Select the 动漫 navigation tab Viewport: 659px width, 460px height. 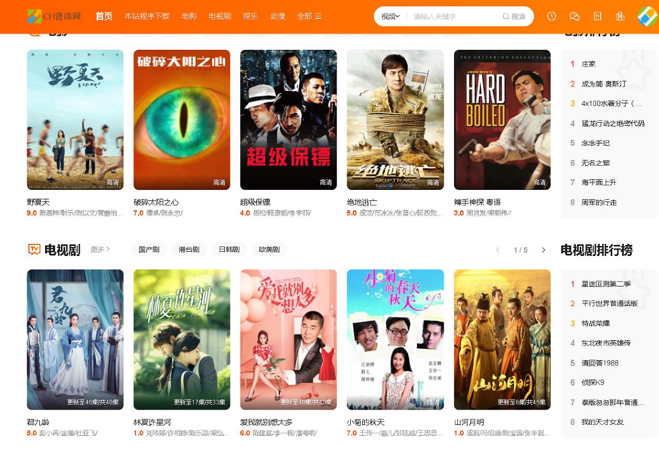pos(278,16)
